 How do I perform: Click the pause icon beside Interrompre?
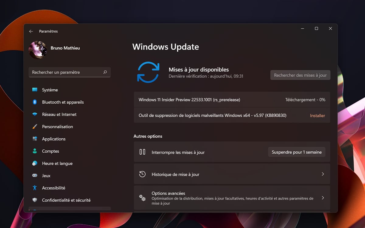click(142, 152)
